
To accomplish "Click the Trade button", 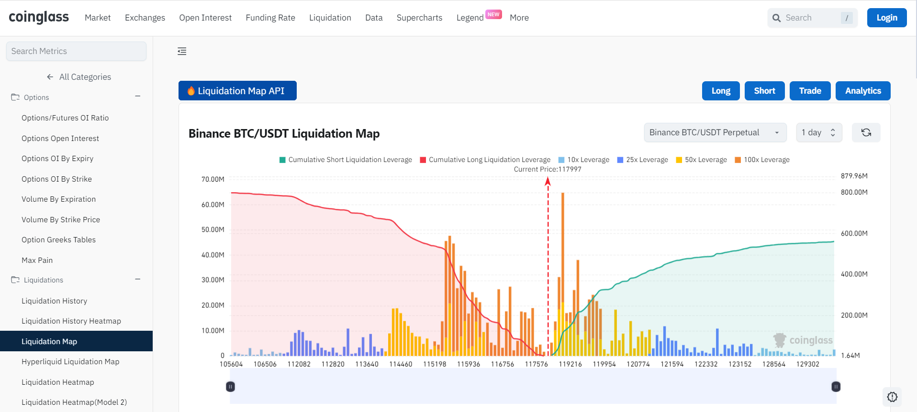I will [x=810, y=91].
